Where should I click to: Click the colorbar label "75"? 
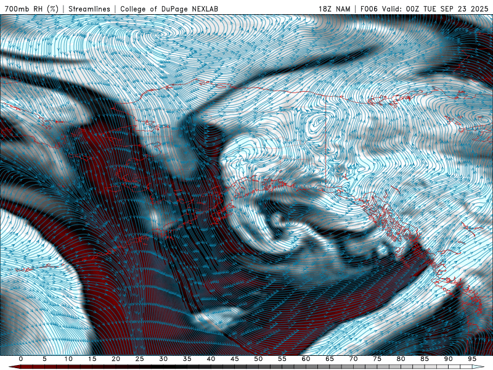[x=377, y=359]
